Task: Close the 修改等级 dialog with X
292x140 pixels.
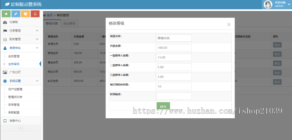Action: coord(229,25)
